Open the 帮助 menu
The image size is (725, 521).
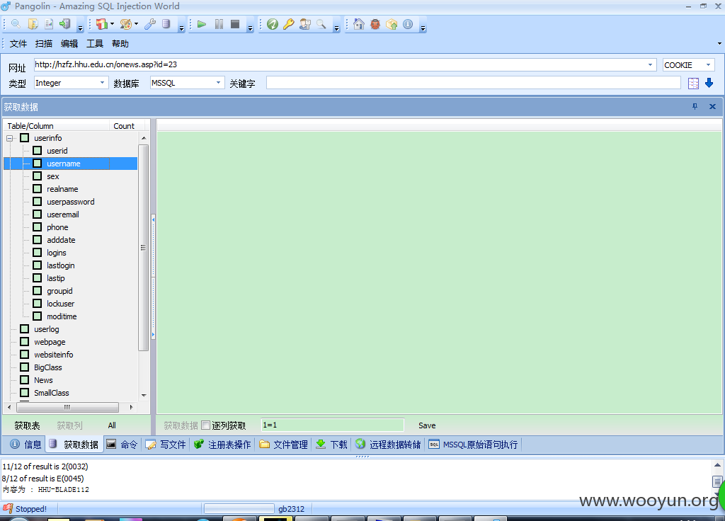pyautogui.click(x=120, y=43)
